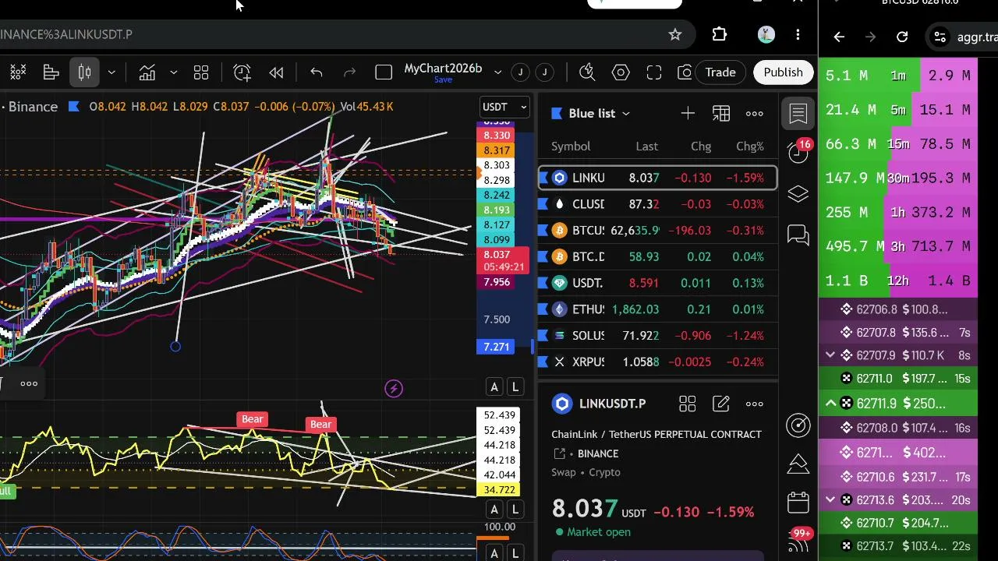
Task: Create an alert with the clock-plus icon
Action: pyautogui.click(x=242, y=72)
